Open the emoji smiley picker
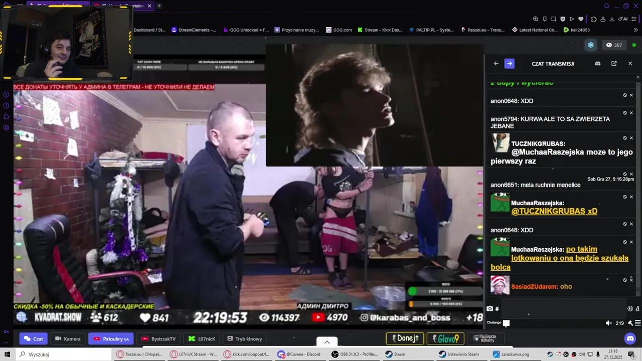642x361 pixels. coord(630,309)
